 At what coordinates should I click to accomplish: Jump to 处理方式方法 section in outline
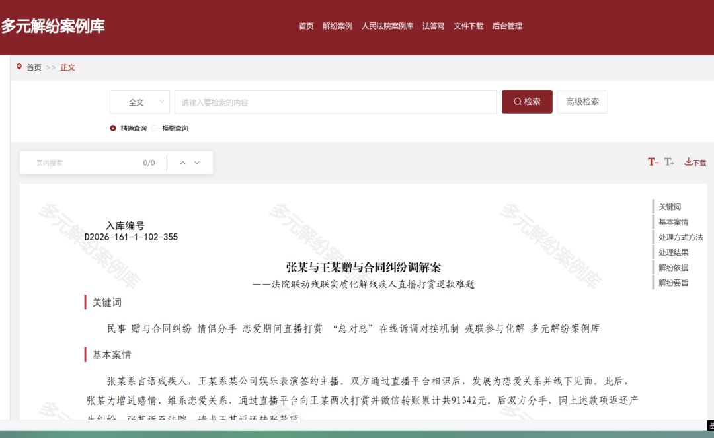coord(681,237)
